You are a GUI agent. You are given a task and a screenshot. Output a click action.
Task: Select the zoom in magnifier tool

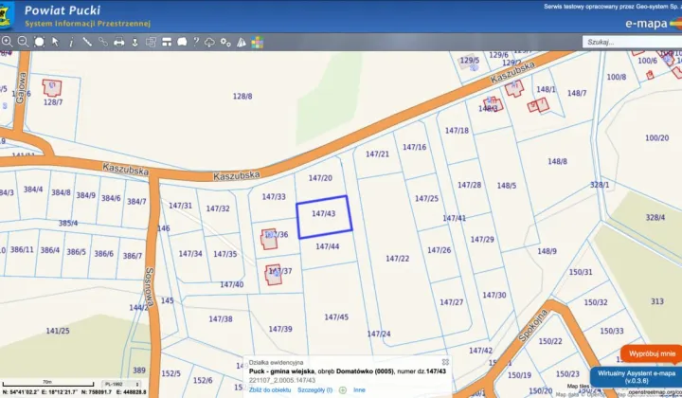7,42
